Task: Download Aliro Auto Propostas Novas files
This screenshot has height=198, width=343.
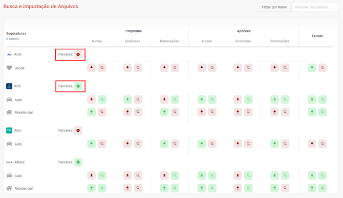Action: [92, 144]
